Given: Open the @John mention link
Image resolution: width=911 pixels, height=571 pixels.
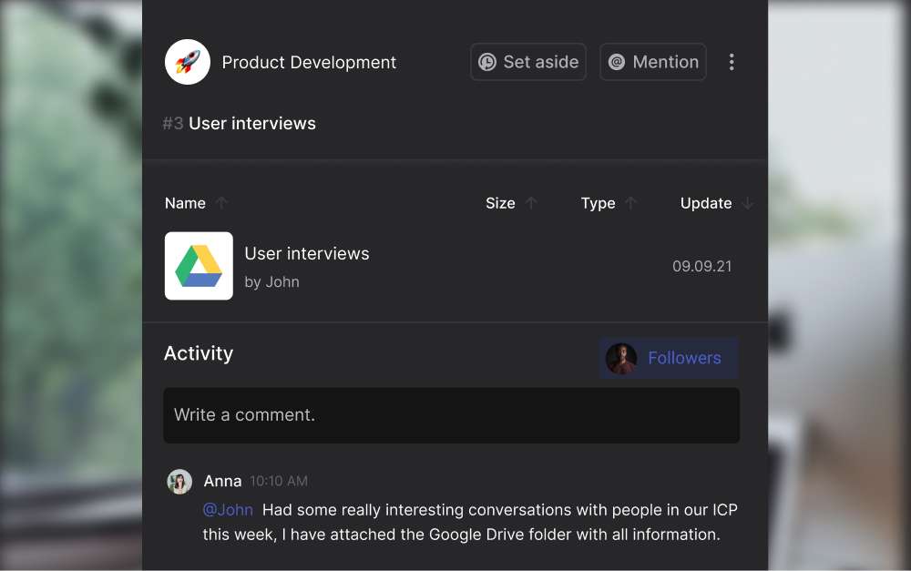Looking at the screenshot, I should click(x=228, y=510).
